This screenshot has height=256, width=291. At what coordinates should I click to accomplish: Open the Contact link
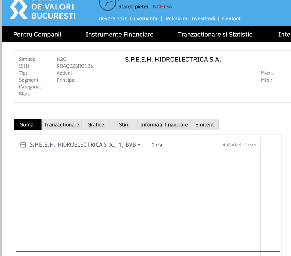pos(231,19)
